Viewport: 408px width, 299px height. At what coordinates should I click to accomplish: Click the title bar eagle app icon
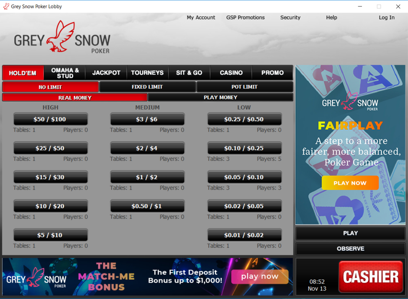point(6,6)
